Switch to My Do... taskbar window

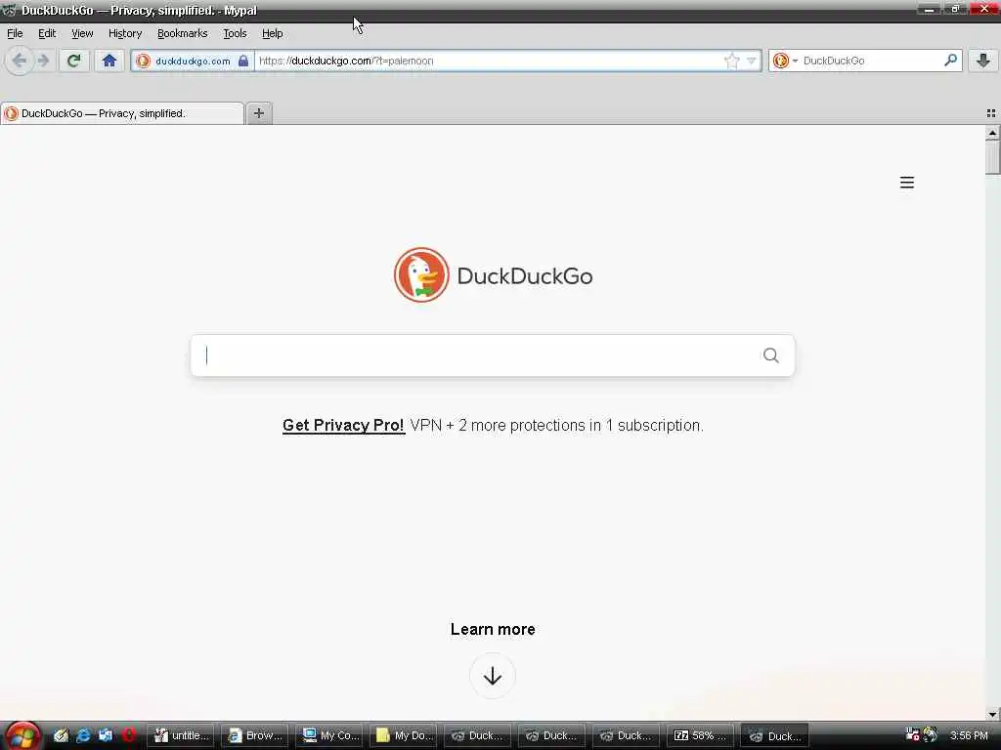click(x=404, y=735)
